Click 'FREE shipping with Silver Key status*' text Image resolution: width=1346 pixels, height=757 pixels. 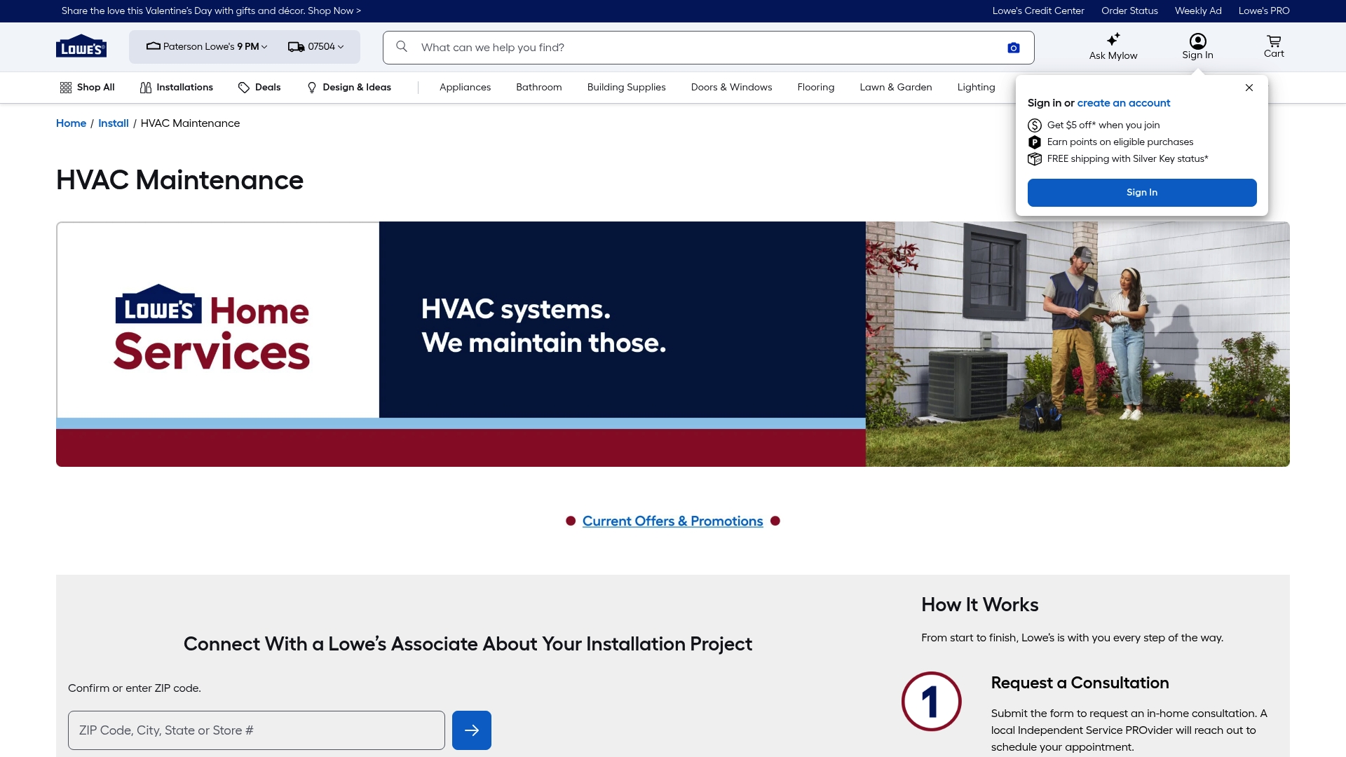1128,159
